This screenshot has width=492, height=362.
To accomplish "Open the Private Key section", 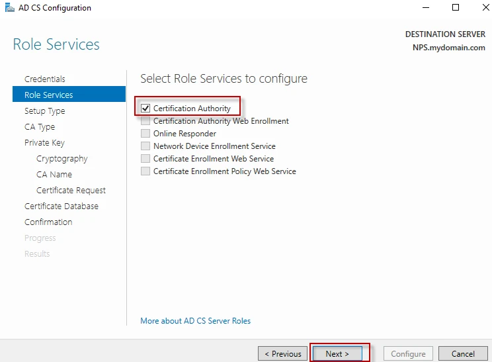I will 44,143.
